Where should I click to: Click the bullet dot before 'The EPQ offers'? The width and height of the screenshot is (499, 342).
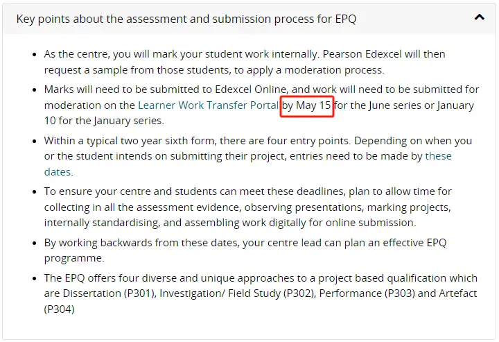click(x=35, y=279)
